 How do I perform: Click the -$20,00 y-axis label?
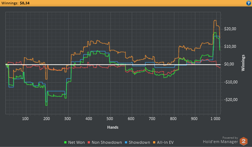tap(231, 100)
